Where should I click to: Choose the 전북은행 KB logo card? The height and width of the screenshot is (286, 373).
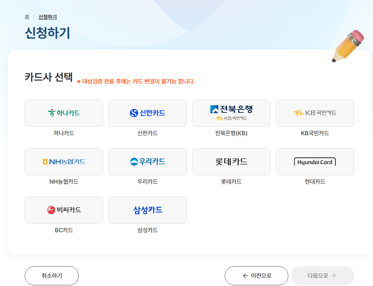231,113
